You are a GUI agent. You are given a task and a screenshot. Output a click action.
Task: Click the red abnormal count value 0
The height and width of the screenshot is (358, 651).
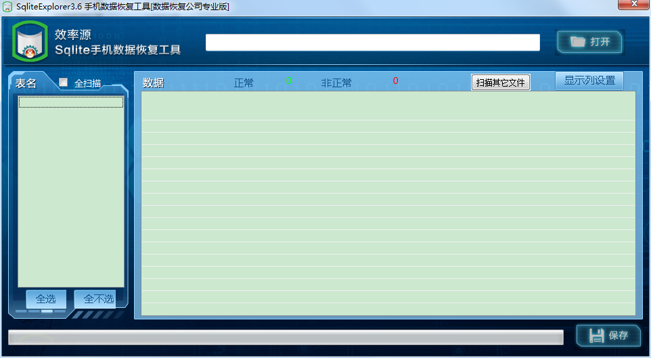[396, 81]
